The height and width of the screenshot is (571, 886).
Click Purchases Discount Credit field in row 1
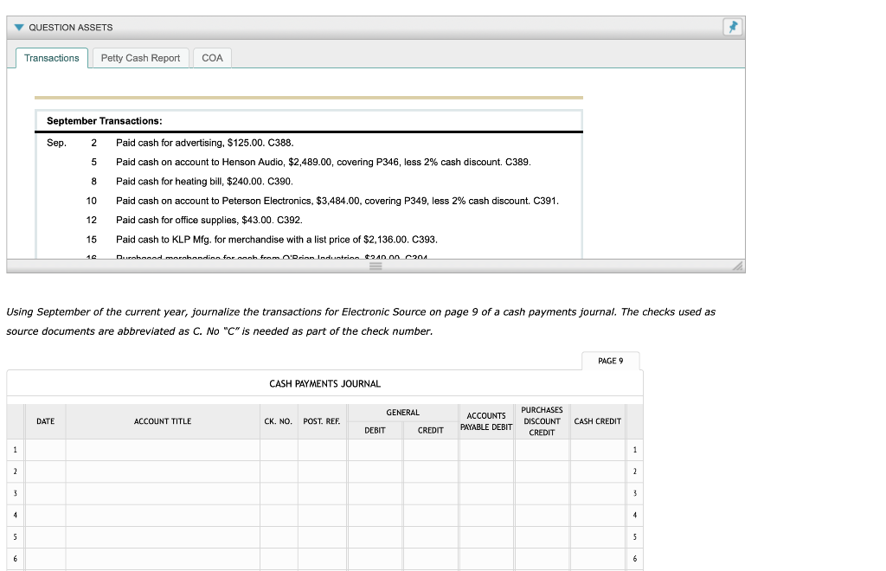point(542,450)
